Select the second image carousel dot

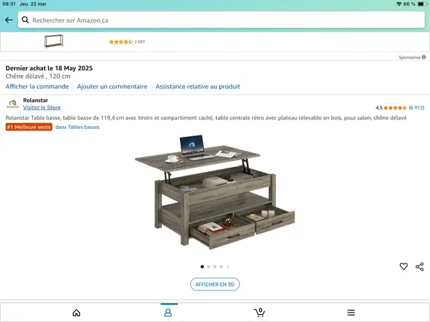pos(209,267)
